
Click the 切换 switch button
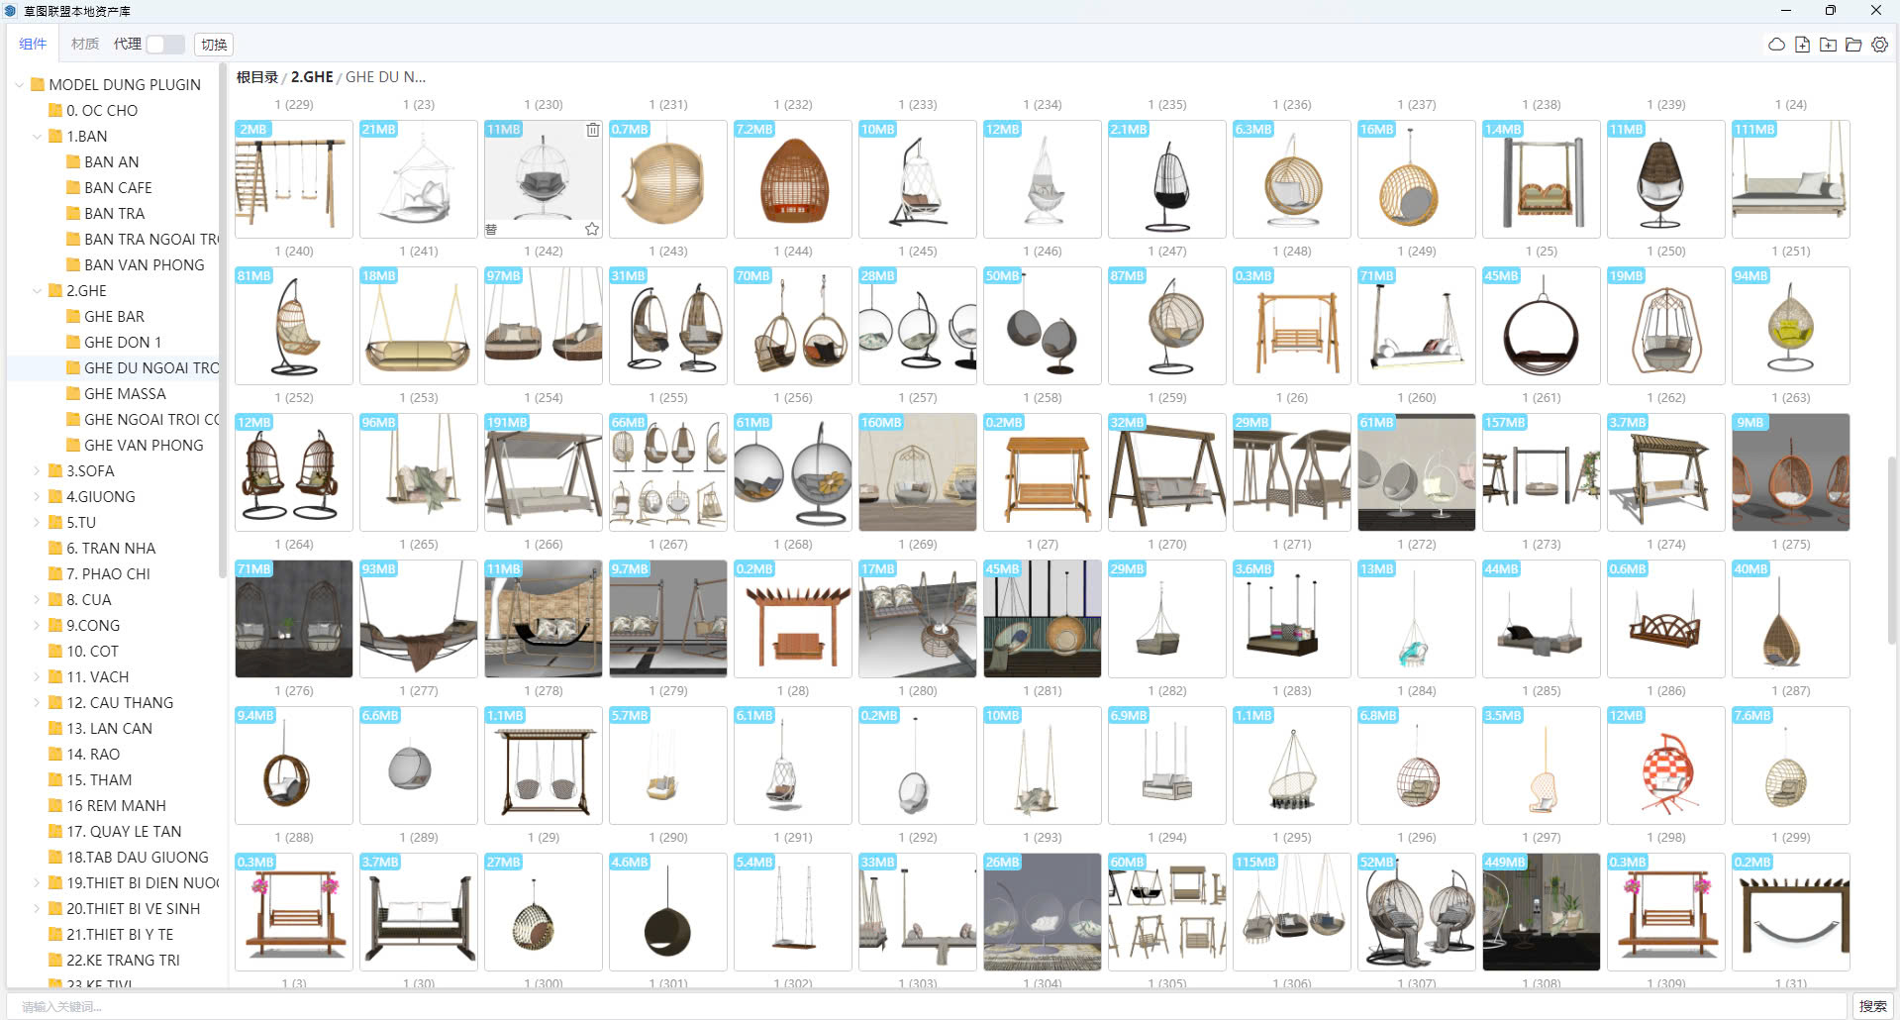[x=214, y=45]
